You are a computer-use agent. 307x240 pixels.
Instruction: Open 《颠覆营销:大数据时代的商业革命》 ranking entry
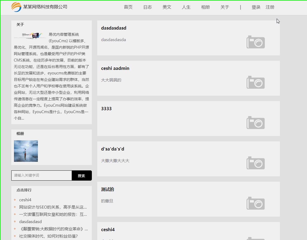tap(53, 229)
